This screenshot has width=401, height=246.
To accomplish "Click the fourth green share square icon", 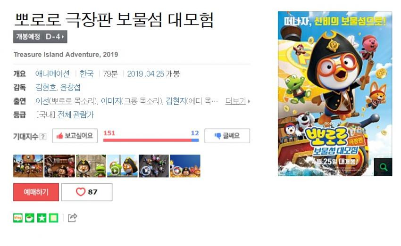I will (x=54, y=218).
